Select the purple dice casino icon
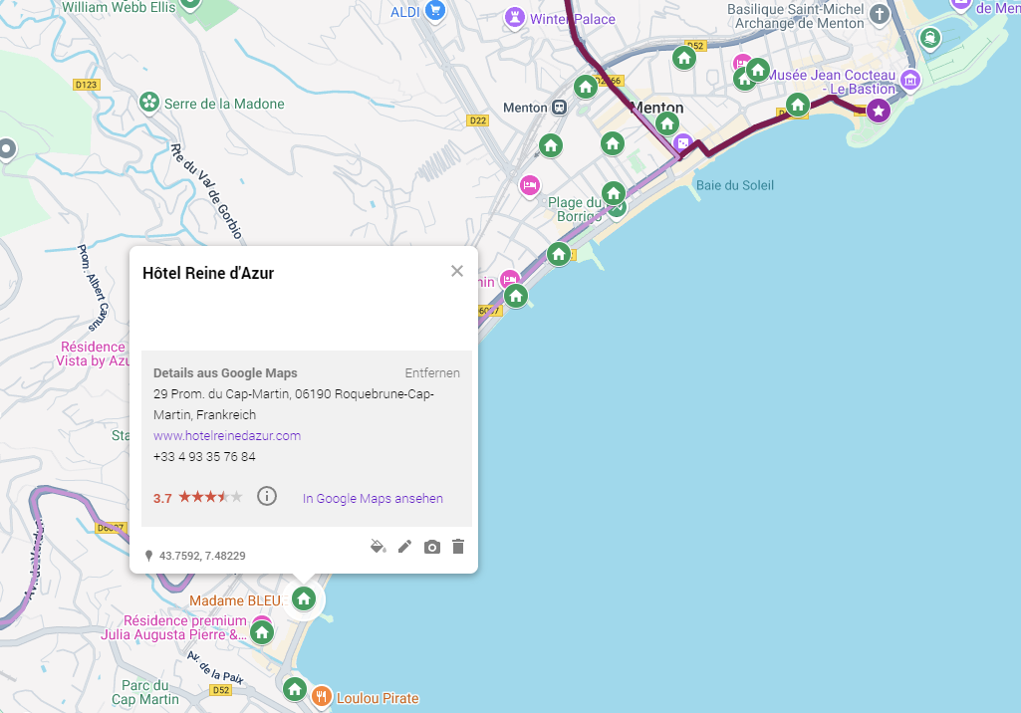This screenshot has height=713, width=1021. [682, 142]
